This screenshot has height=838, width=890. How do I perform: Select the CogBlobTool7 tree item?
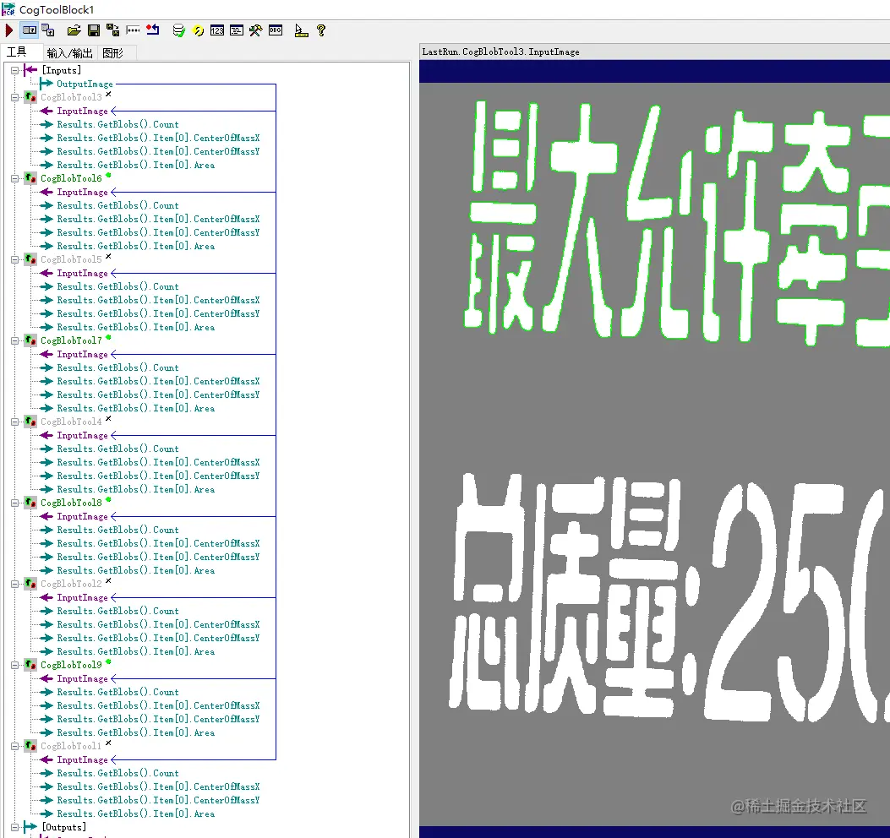(71, 341)
